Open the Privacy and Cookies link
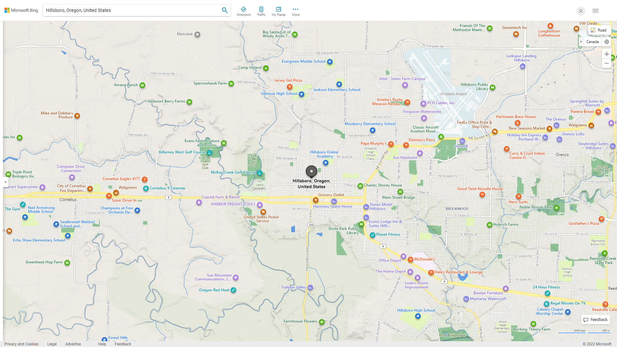This screenshot has width=617, height=347. [21, 344]
